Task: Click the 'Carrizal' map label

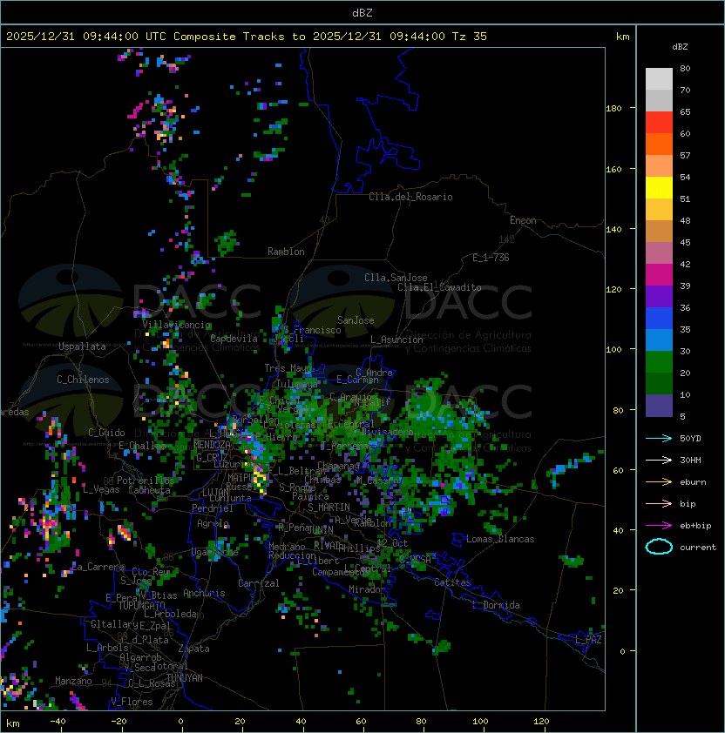Action: pos(259,583)
